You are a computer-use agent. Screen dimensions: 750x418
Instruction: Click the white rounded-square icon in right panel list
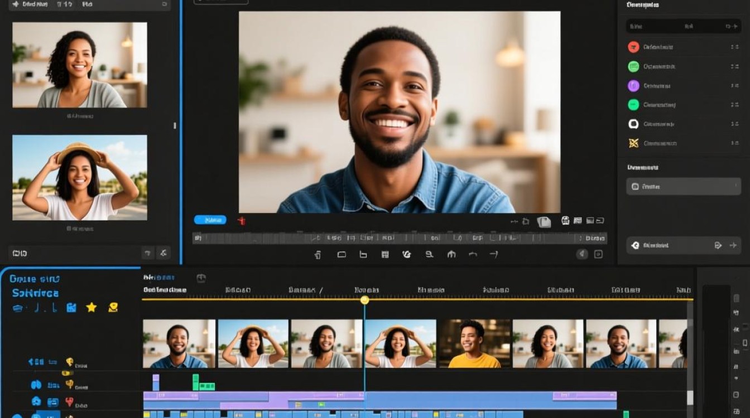(x=633, y=124)
